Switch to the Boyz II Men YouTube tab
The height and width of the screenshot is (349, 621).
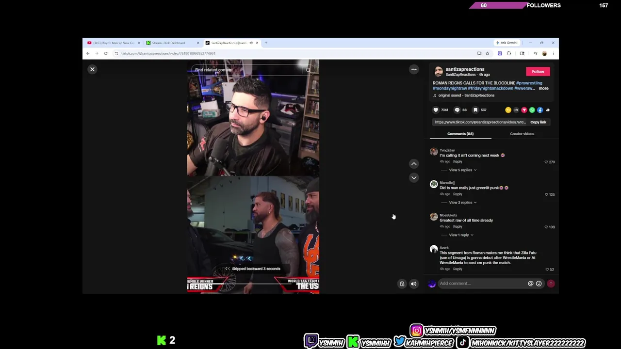(113, 43)
